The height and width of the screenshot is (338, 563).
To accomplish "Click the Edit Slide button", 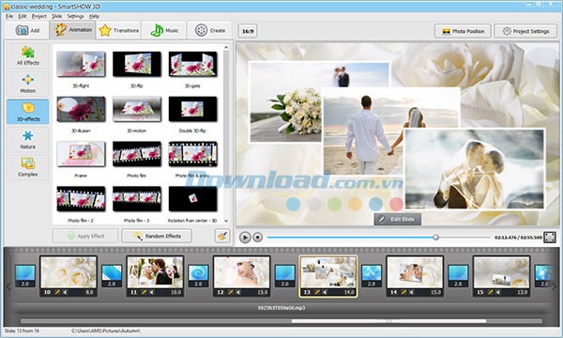I will point(398,219).
